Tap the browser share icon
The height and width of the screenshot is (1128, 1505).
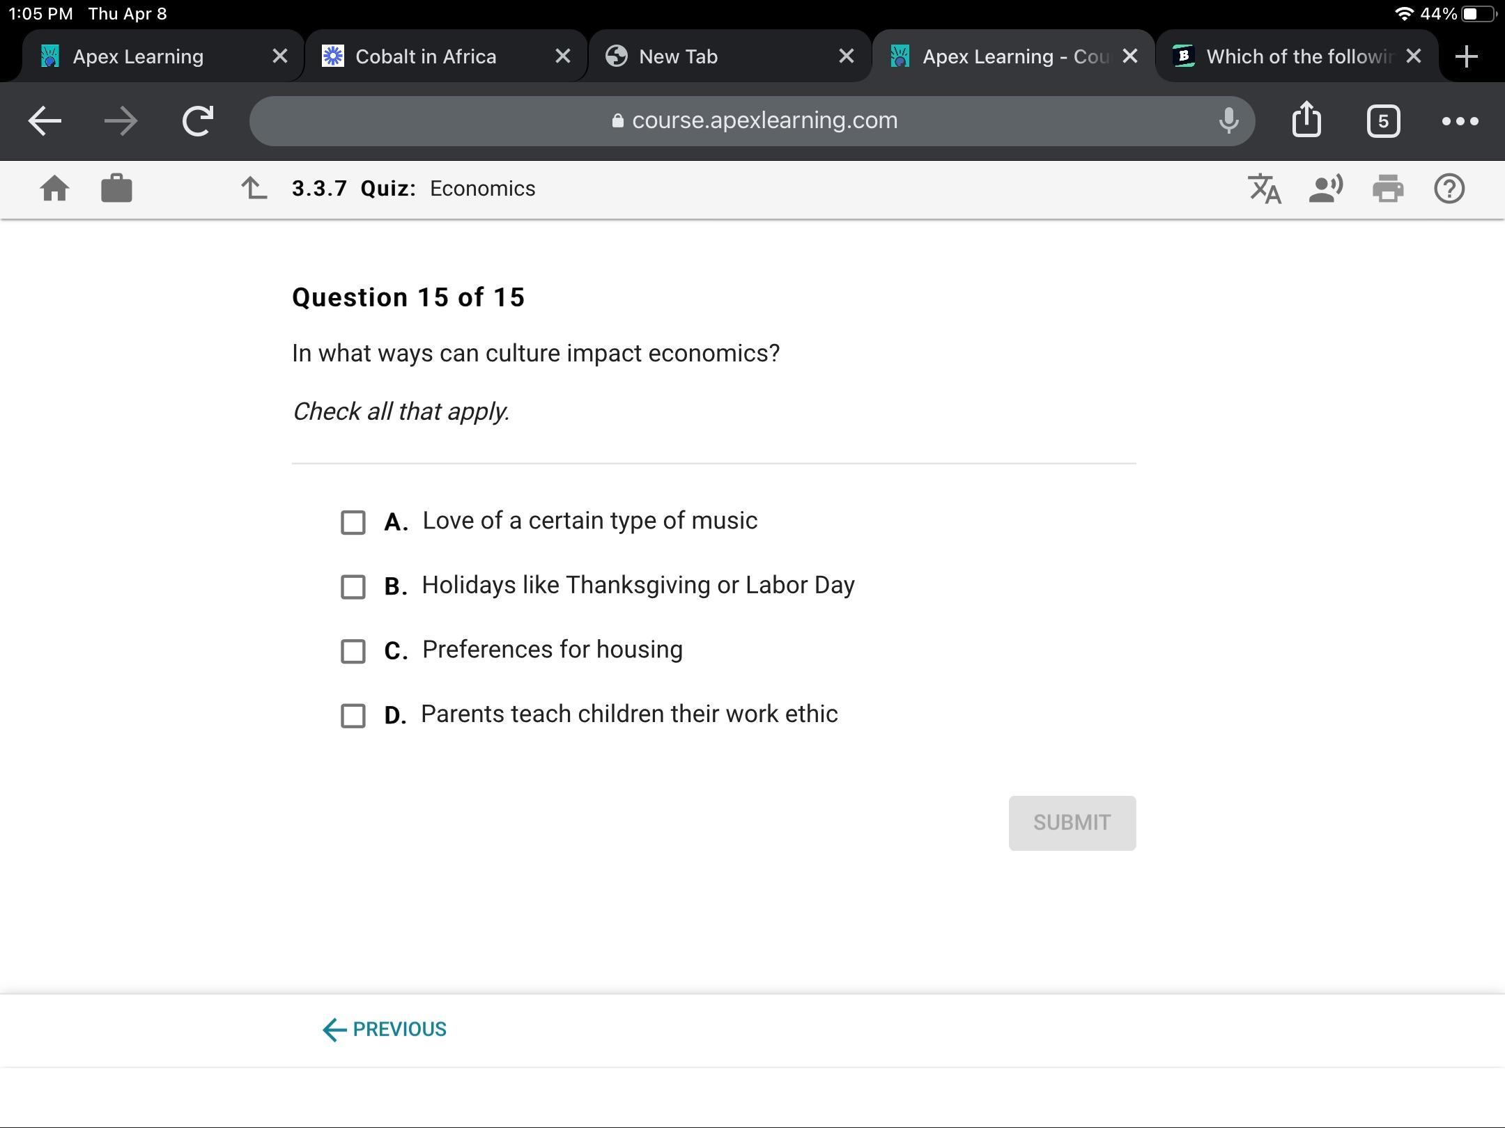(x=1306, y=120)
